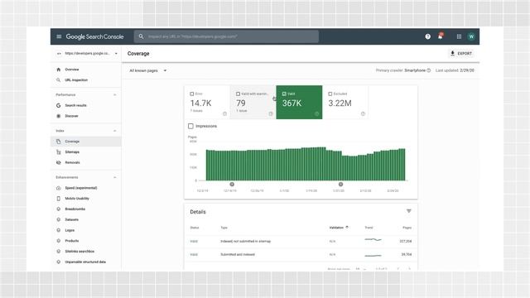
Task: Click the 3.22M excluded count
Action: (340, 103)
